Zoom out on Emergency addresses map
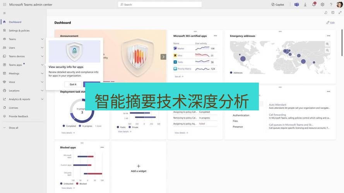 (327, 50)
